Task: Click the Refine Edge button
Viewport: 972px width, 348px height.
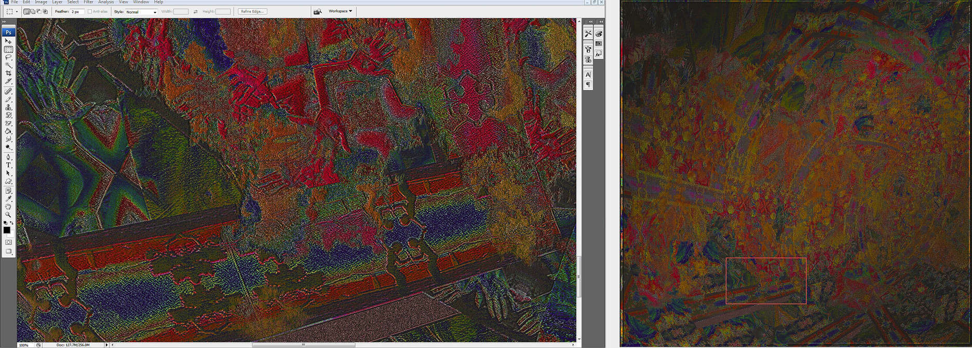Action: point(252,11)
